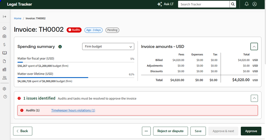
Task: Click the Spending summary heading
Action: [36, 47]
